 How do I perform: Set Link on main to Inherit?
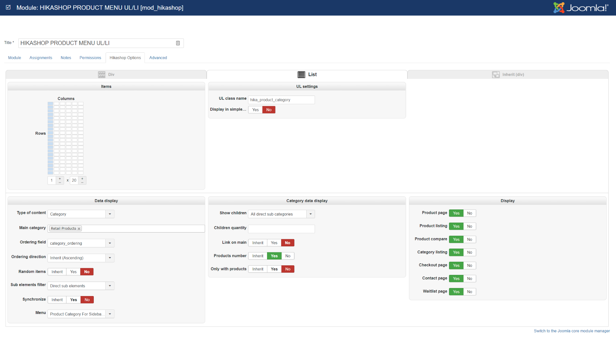(x=257, y=243)
